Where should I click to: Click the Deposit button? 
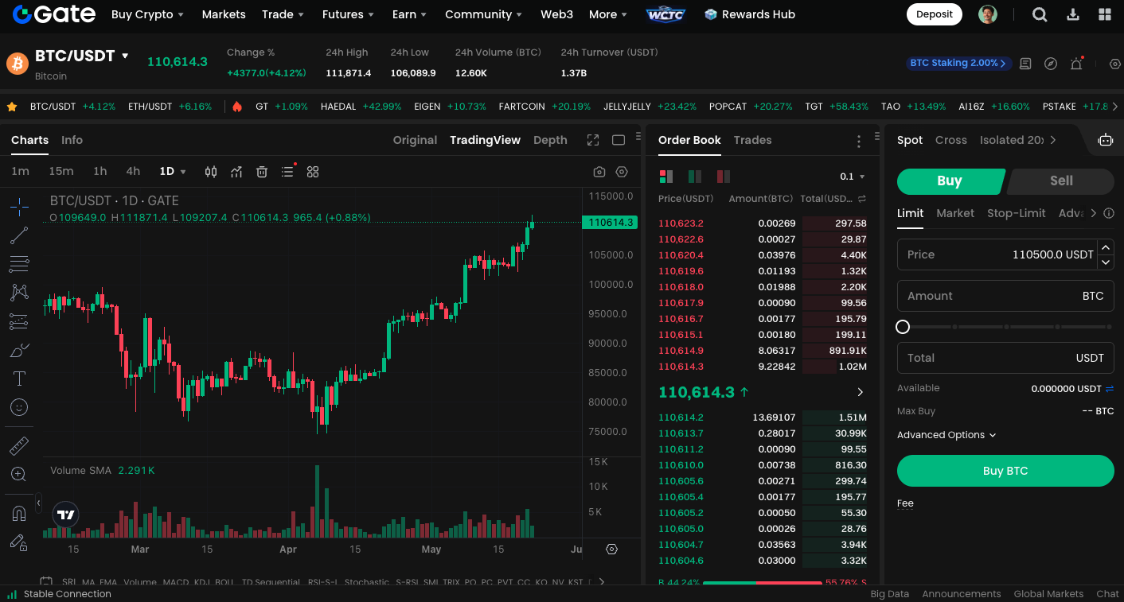[935, 14]
